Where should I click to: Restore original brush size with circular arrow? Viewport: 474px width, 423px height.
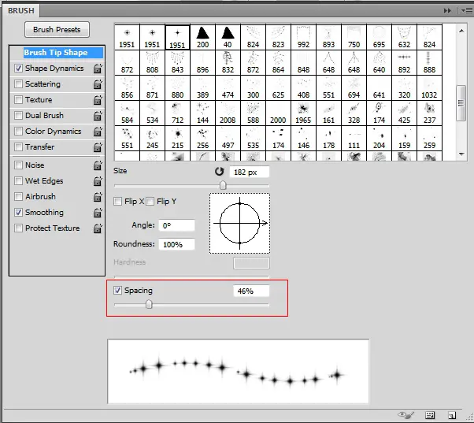click(220, 172)
